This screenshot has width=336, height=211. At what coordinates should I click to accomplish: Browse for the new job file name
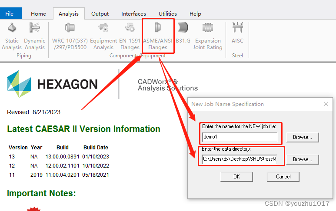(x=303, y=137)
